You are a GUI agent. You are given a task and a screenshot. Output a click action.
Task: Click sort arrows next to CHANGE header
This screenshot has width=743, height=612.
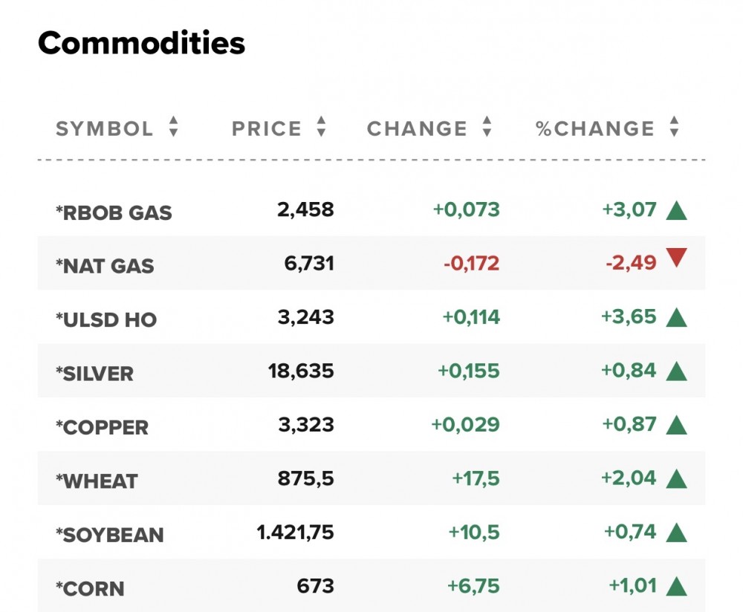click(487, 127)
